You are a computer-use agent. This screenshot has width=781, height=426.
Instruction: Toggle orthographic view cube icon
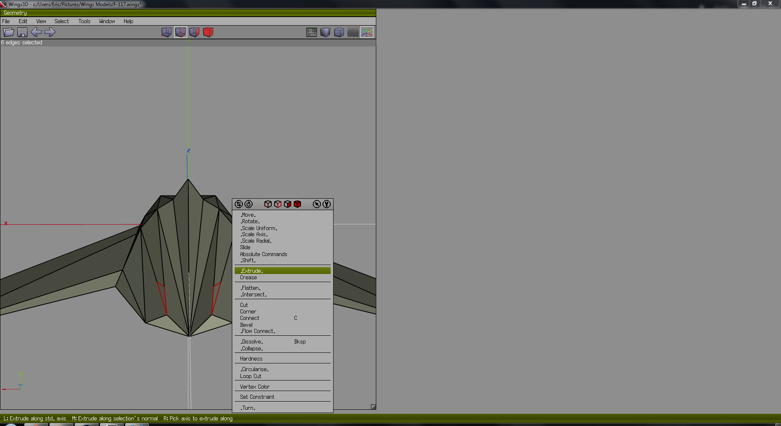coord(339,32)
